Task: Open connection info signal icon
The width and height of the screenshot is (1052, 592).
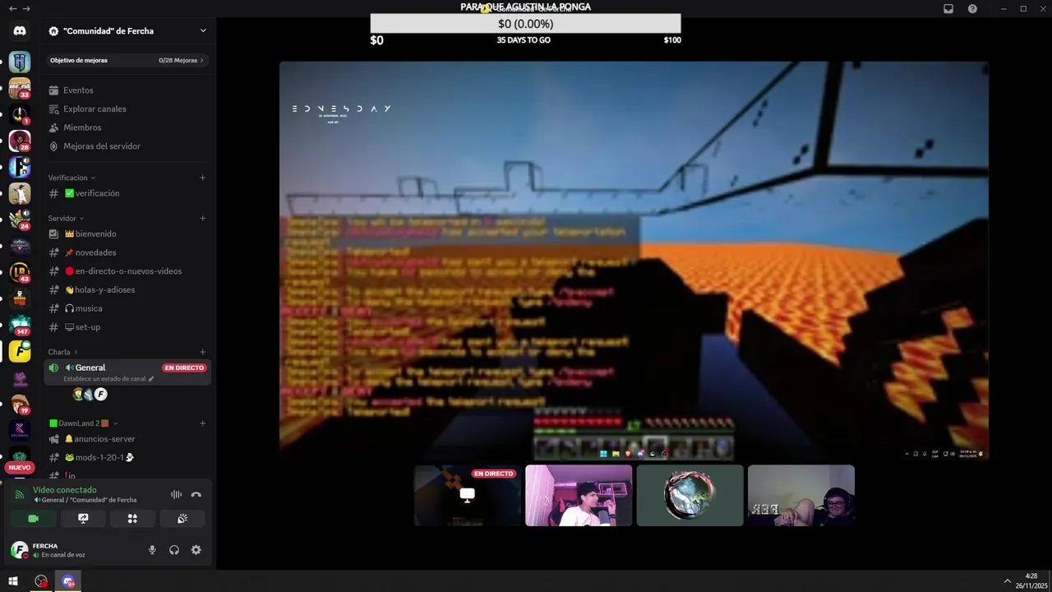Action: point(20,494)
